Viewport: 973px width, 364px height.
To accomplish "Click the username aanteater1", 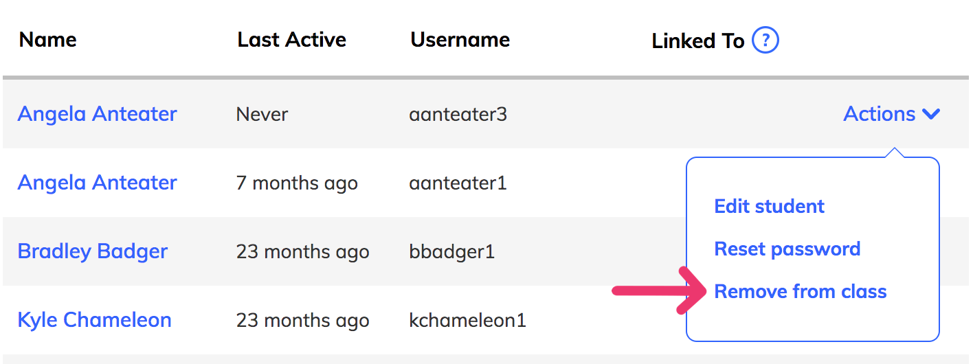I will 458,183.
